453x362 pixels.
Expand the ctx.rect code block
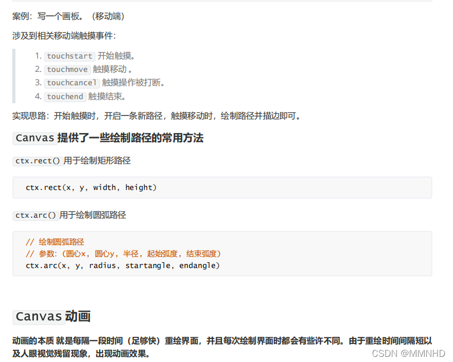click(x=226, y=187)
